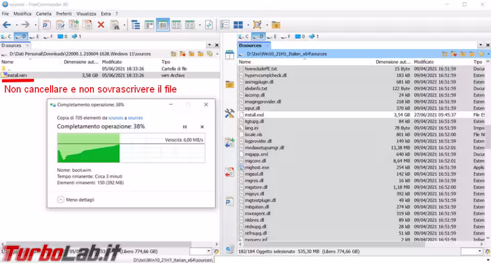491x263 pixels.
Task: Open the Preferiti menu
Action: [x=64, y=14]
